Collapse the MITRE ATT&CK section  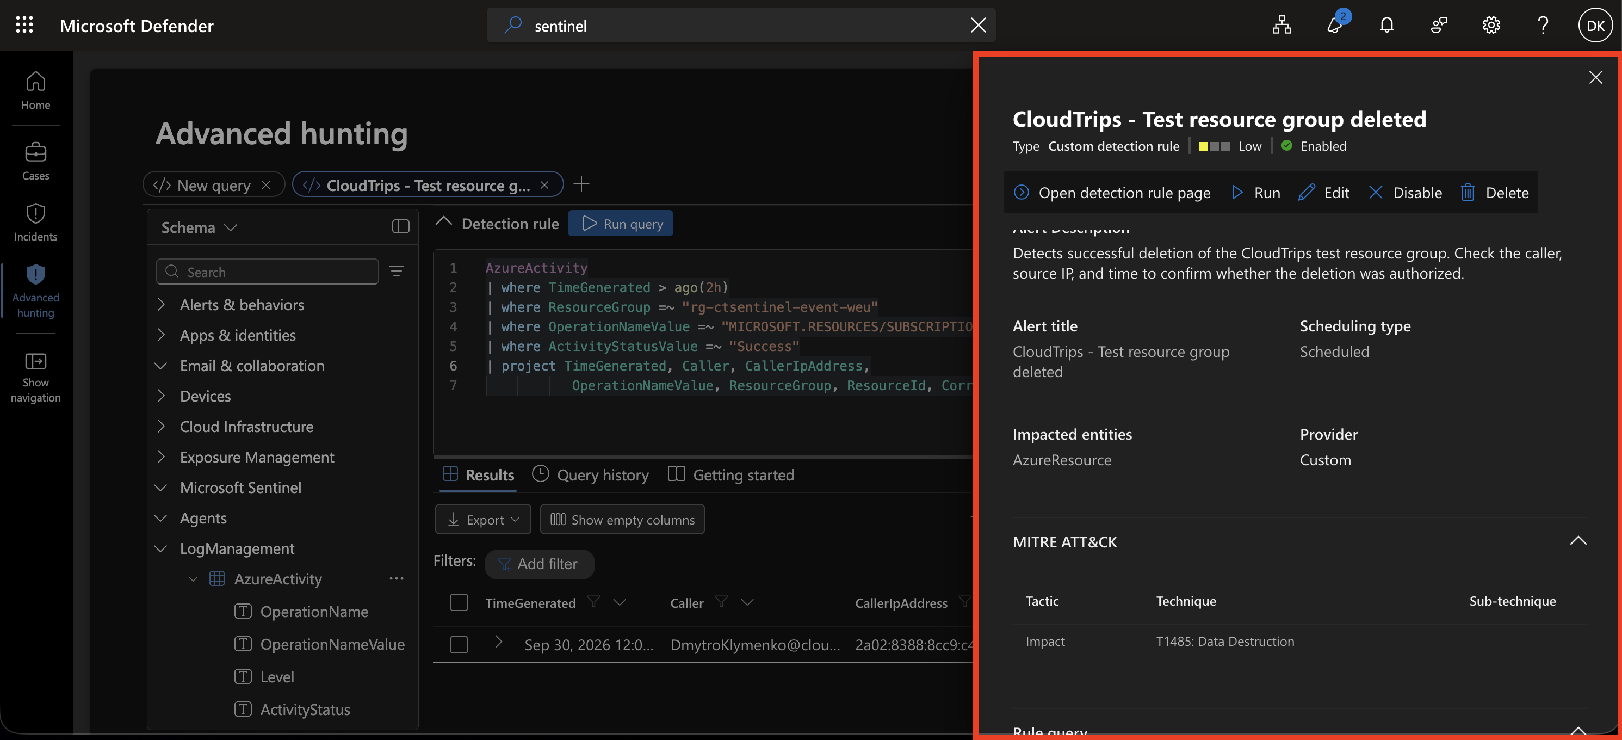pos(1578,541)
